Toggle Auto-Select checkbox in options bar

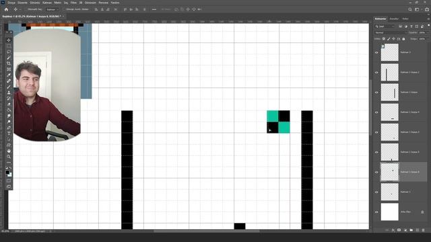coord(26,9)
